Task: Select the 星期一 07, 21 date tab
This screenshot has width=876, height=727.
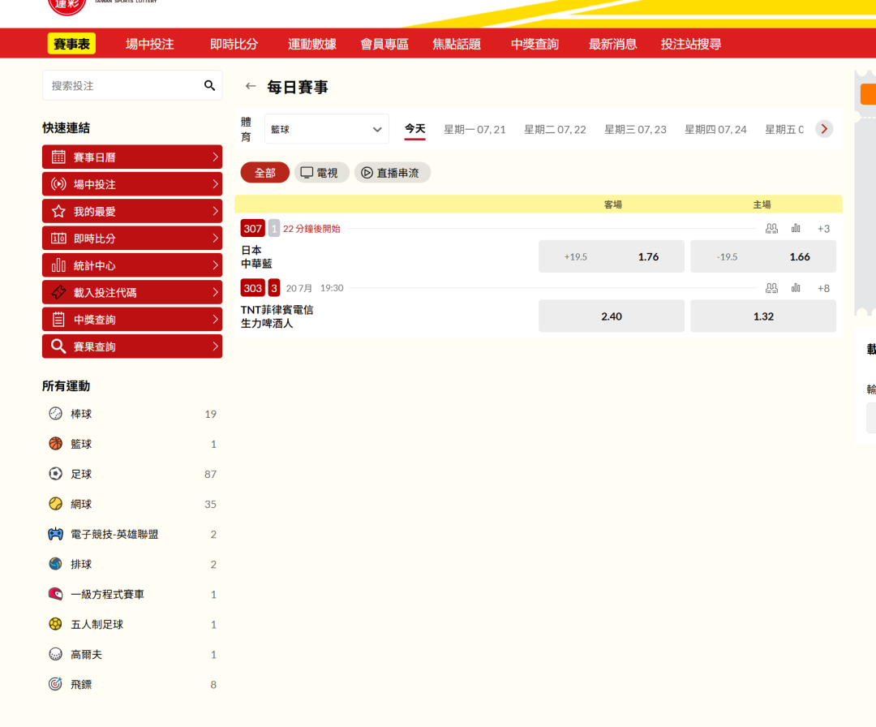Action: pyautogui.click(x=474, y=129)
